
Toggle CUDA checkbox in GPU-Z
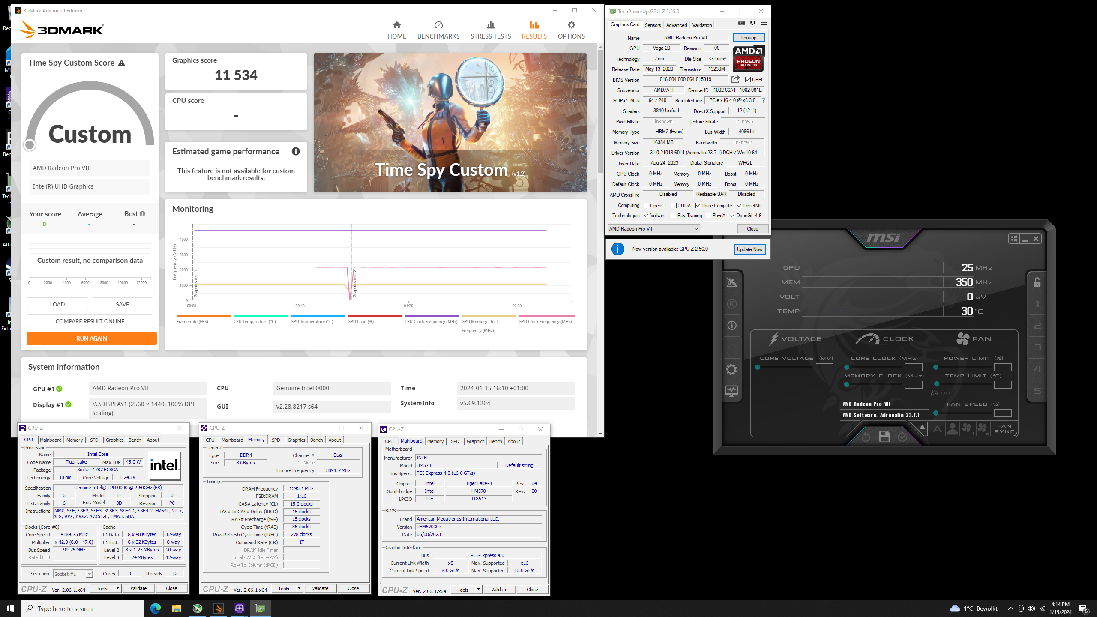[674, 206]
